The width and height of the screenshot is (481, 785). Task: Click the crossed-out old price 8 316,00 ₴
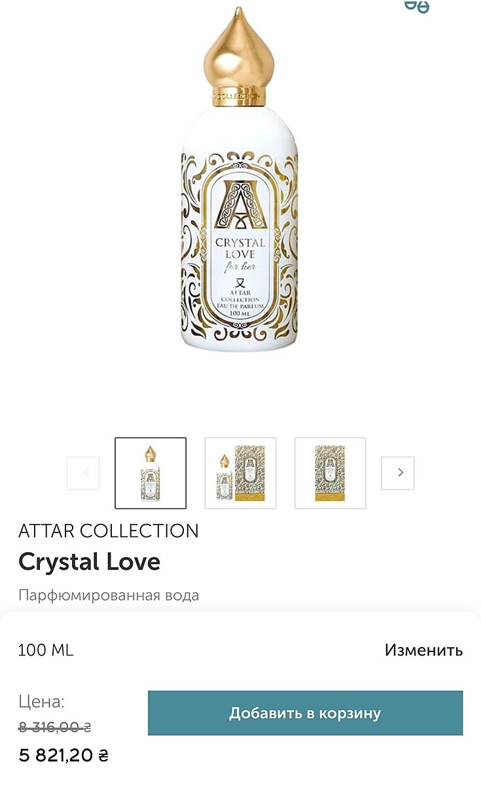[x=55, y=727]
